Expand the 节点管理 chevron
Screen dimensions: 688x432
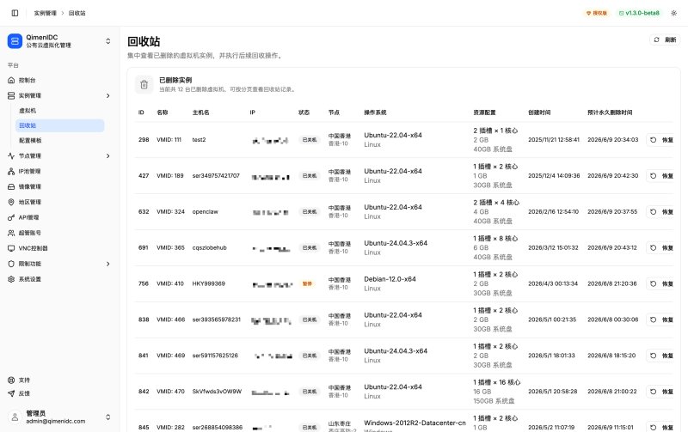[108, 156]
